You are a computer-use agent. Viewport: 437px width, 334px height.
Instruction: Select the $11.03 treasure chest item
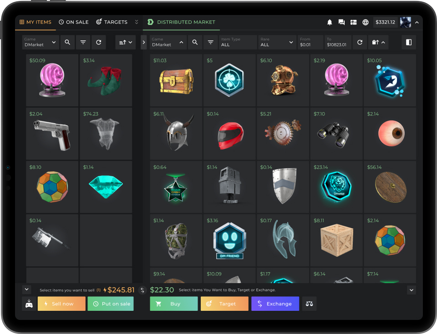(176, 80)
